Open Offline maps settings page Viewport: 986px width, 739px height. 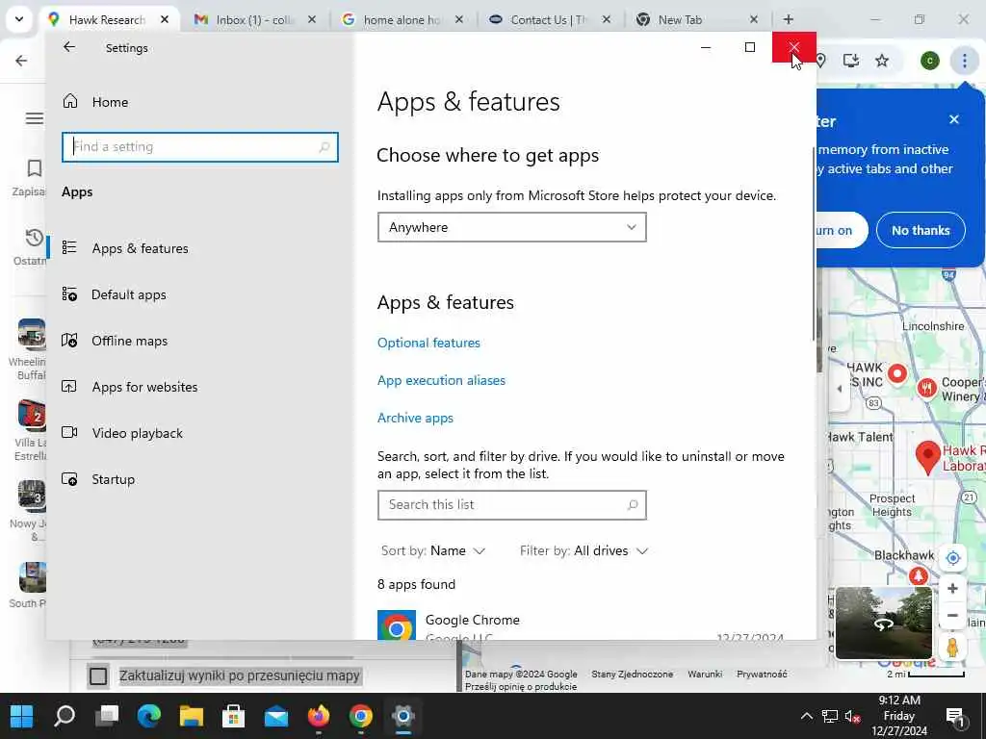pos(129,341)
